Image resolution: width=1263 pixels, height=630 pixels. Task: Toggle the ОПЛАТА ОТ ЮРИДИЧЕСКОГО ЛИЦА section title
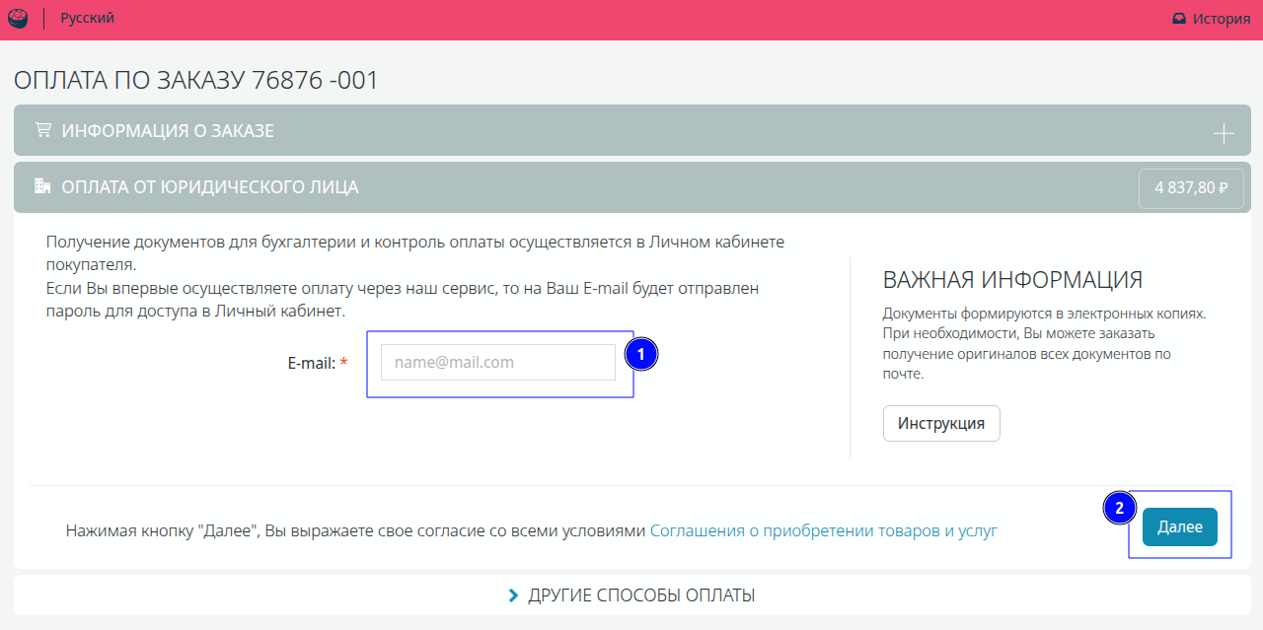[210, 187]
